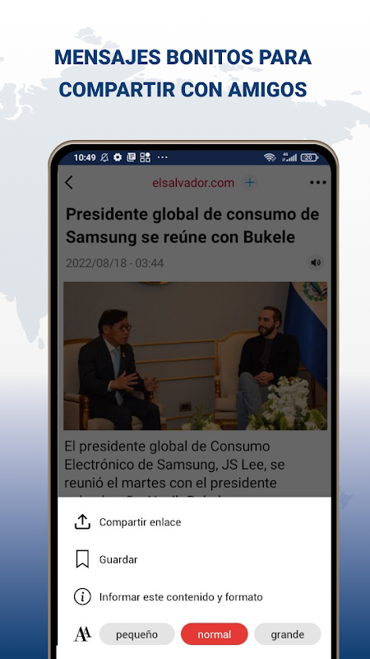Tap the share upload icon

[x=82, y=522]
